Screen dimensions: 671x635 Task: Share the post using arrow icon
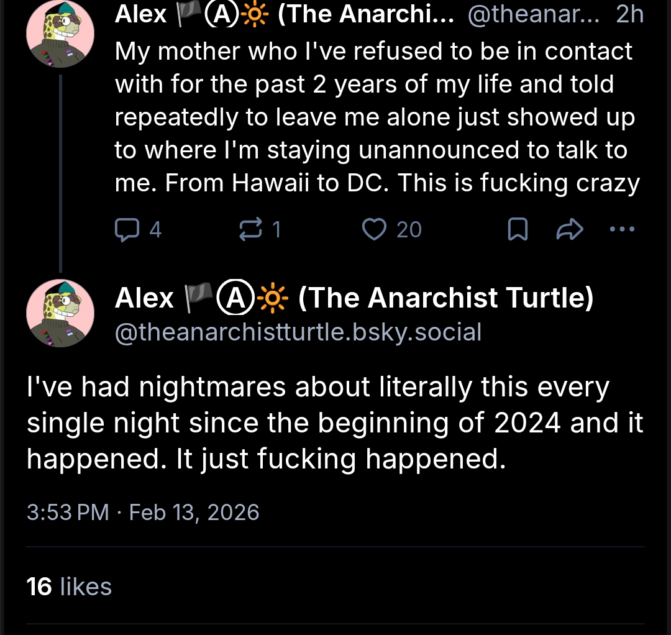coord(569,230)
